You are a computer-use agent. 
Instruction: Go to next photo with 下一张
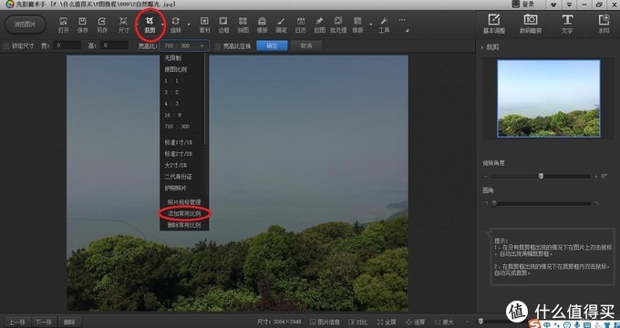pos(44,322)
